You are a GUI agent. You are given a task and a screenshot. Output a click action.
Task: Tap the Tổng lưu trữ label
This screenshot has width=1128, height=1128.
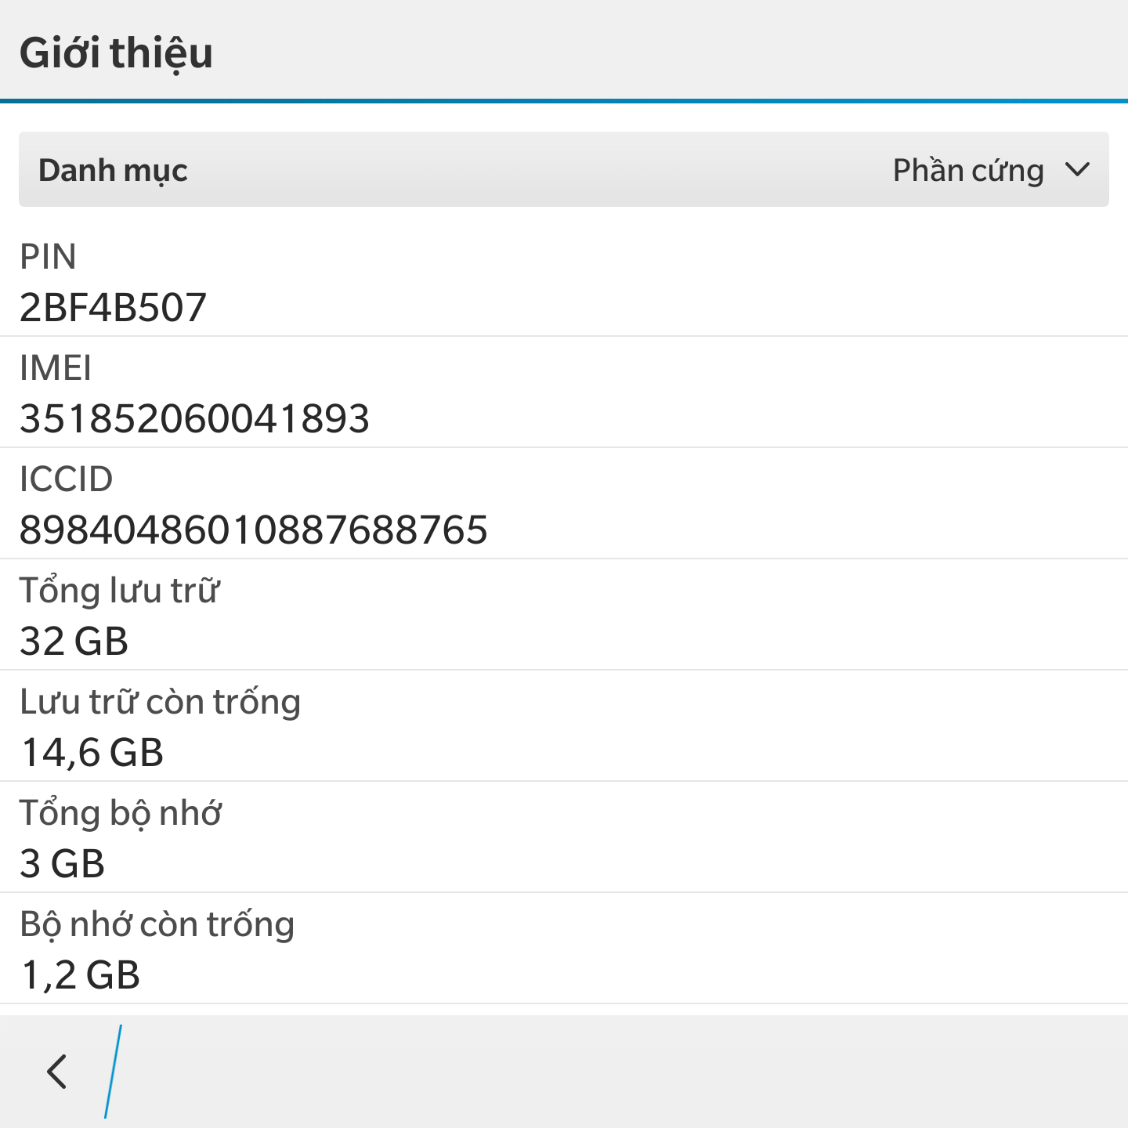click(120, 590)
